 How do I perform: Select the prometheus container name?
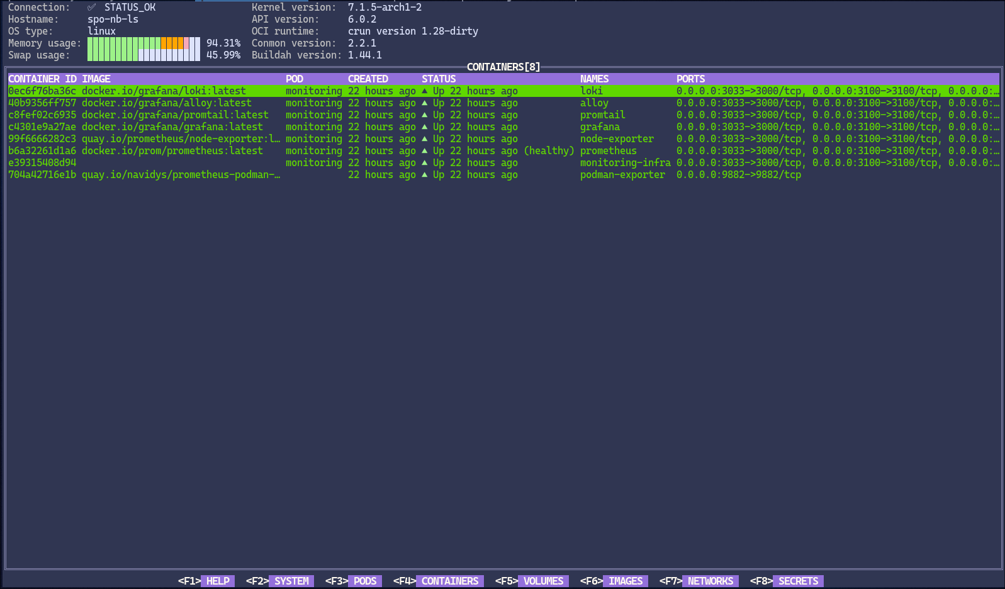[x=609, y=150]
